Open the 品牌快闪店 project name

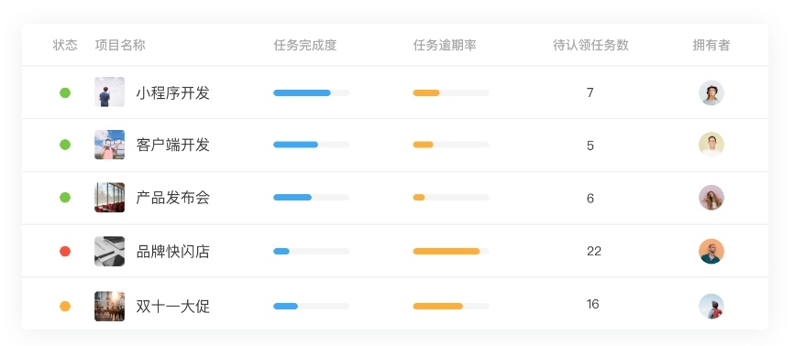(x=172, y=252)
